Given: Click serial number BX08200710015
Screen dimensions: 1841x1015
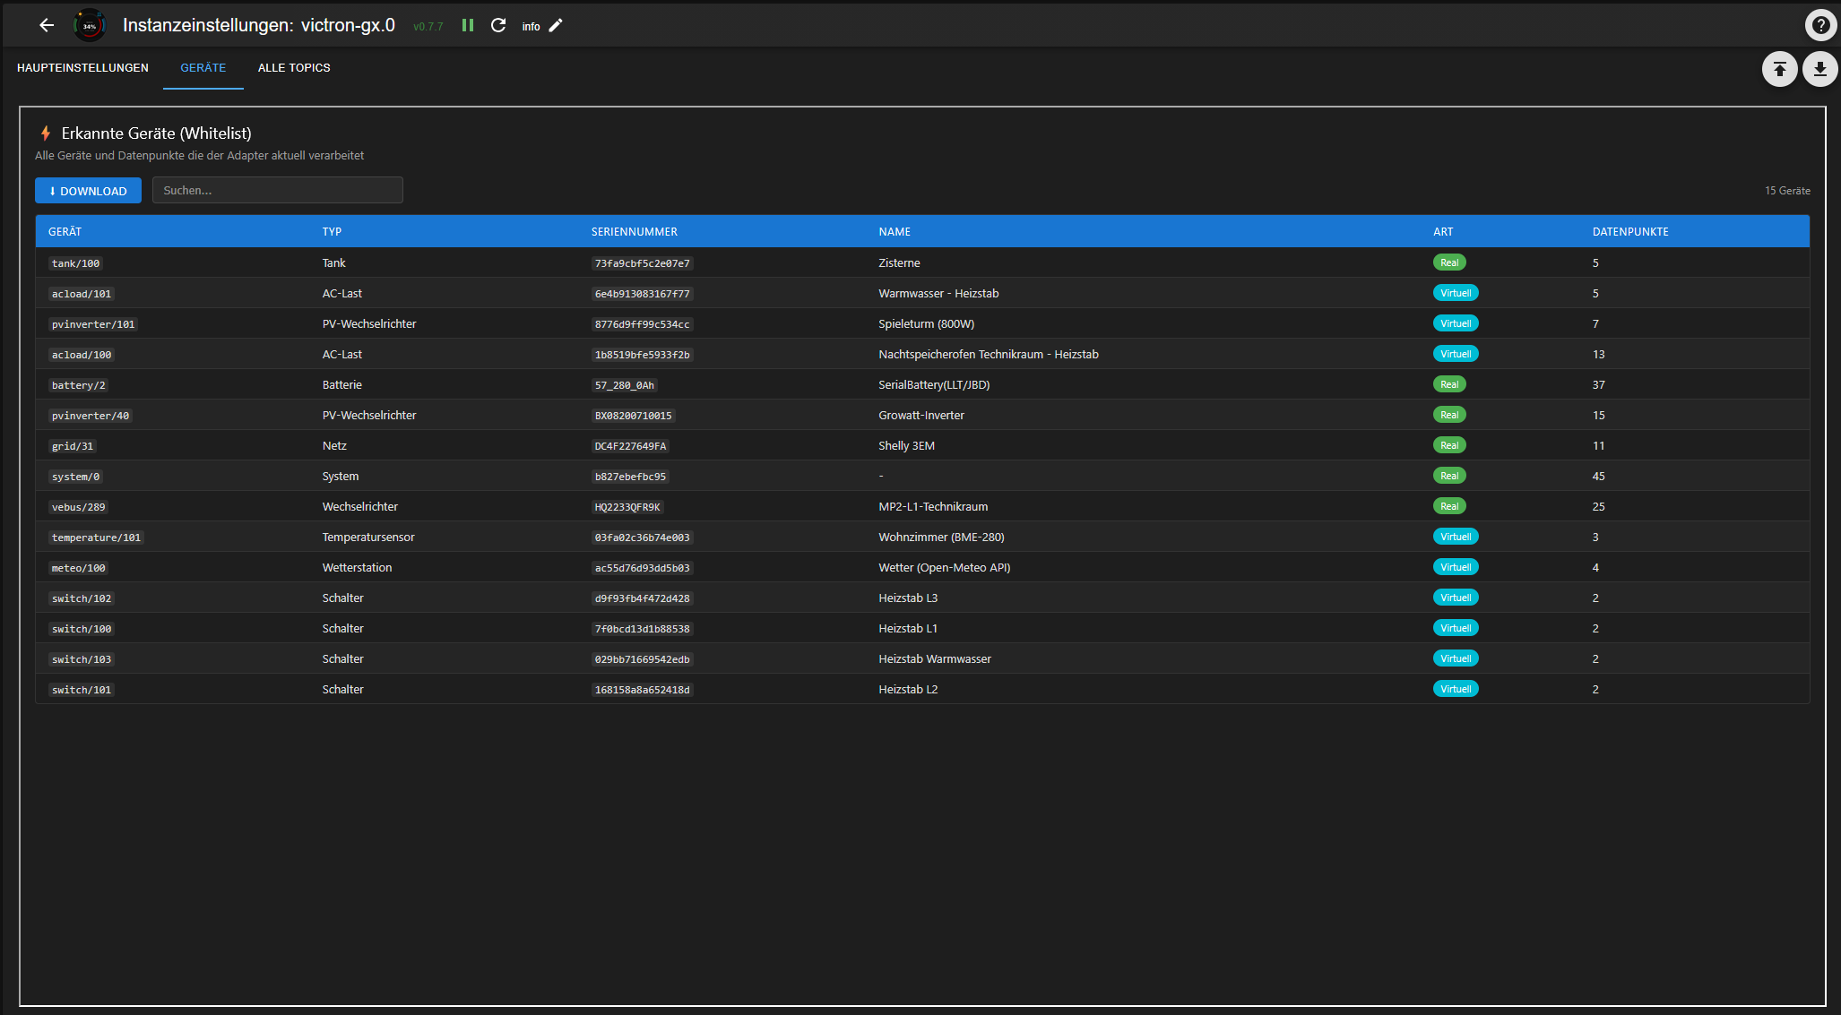Looking at the screenshot, I should (x=634, y=416).
